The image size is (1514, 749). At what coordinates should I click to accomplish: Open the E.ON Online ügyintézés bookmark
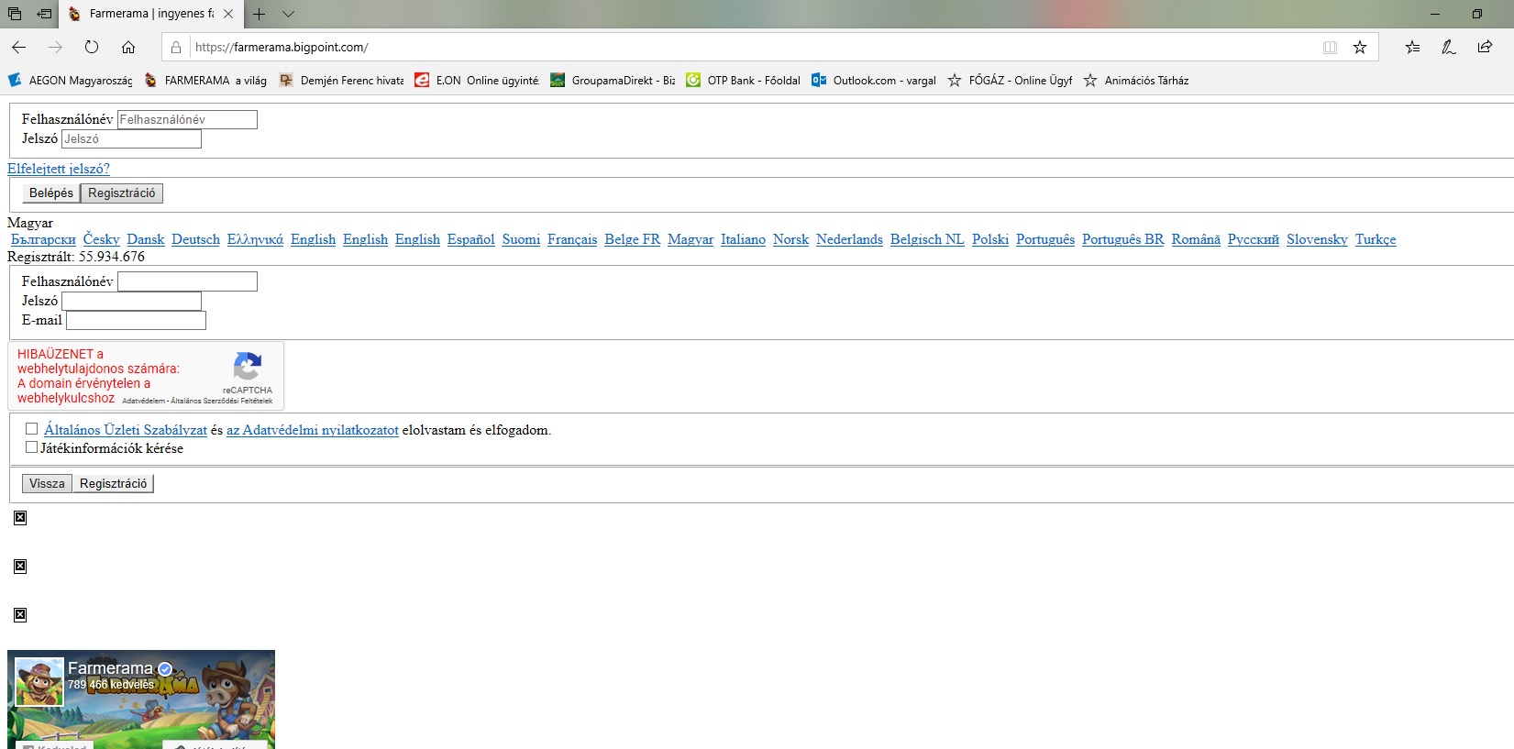tap(477, 81)
